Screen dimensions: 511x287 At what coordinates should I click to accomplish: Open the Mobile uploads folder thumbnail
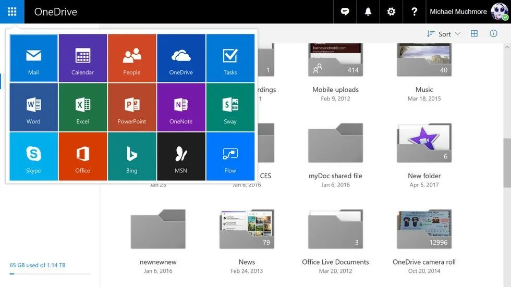click(335, 60)
